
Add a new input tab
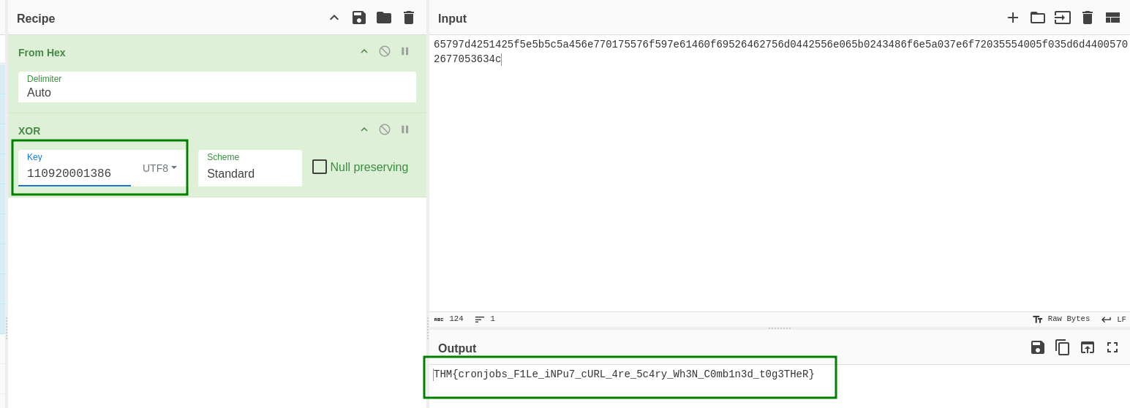[x=1012, y=18]
